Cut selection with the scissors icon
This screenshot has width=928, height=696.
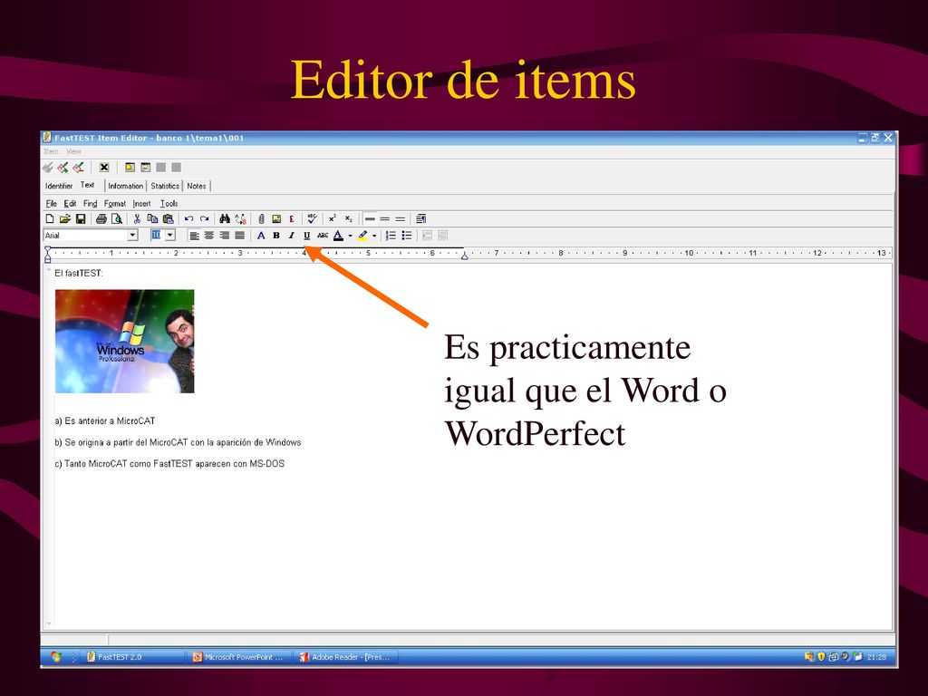click(137, 219)
